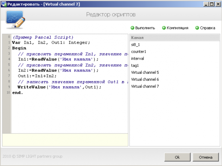Viewport: 222px width, 166px height.
Task: Select counter1 channel entry
Action: (139, 52)
